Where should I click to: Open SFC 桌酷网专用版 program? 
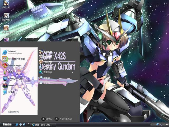13,59
